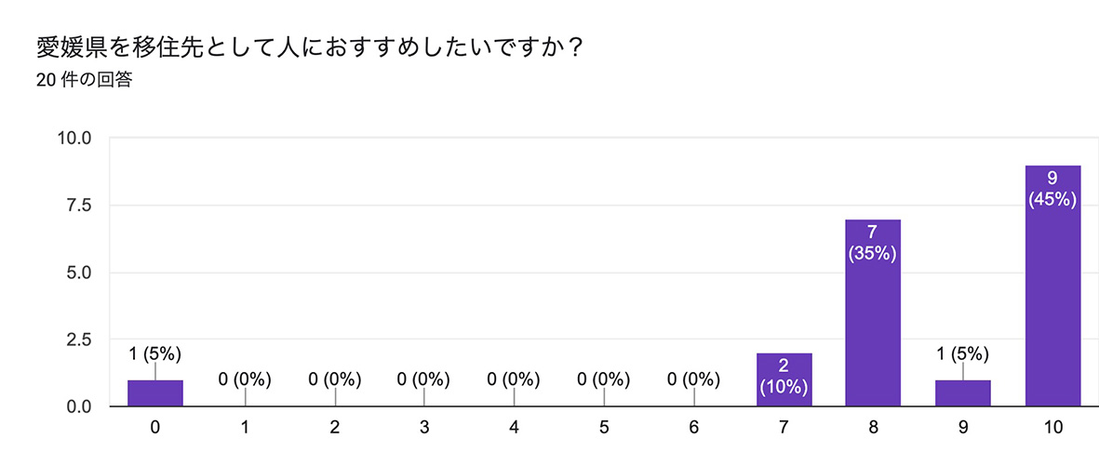This screenshot has width=1099, height=465.
Task: Click the '0 (0%)' label for rating 6
Action: pos(693,380)
